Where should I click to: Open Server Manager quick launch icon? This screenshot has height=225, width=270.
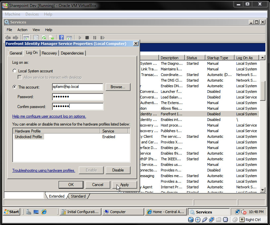[28, 212]
